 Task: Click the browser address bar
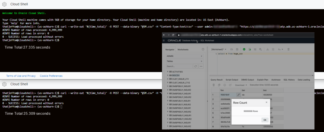click(245, 35)
